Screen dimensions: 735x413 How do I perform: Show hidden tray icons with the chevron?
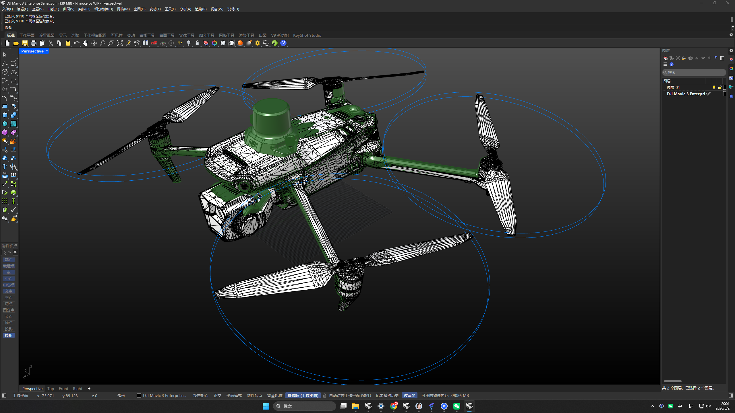[x=652, y=406]
